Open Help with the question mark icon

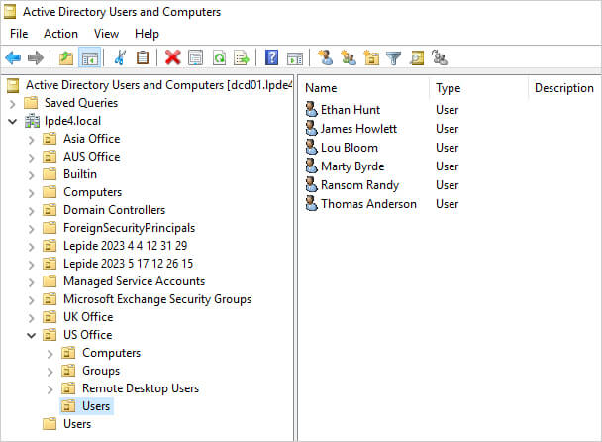coord(272,58)
